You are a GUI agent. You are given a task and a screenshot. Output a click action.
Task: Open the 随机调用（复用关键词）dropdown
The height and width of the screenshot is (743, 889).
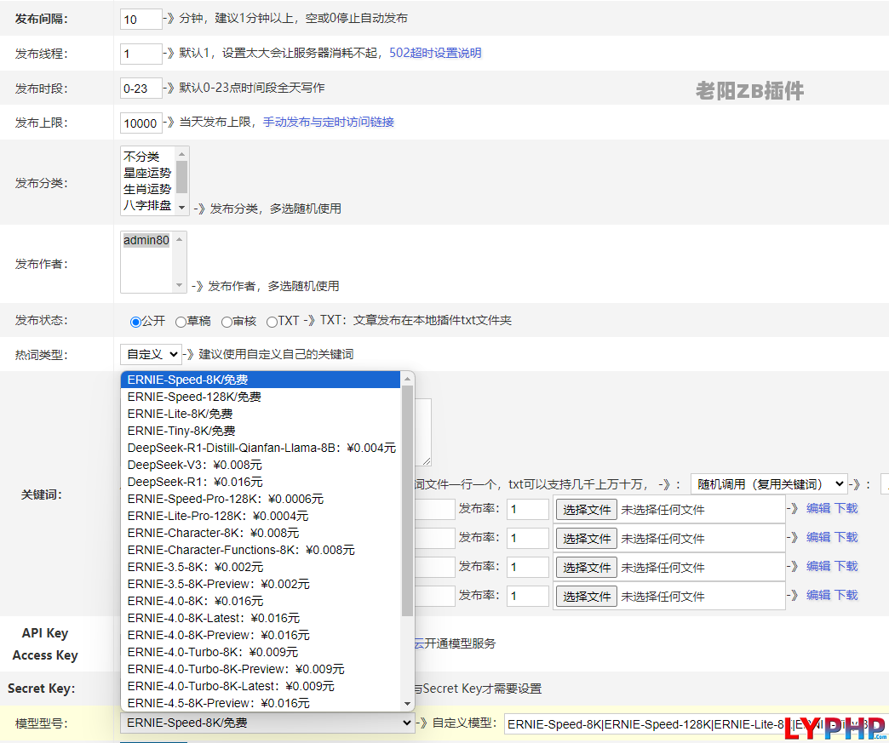769,484
